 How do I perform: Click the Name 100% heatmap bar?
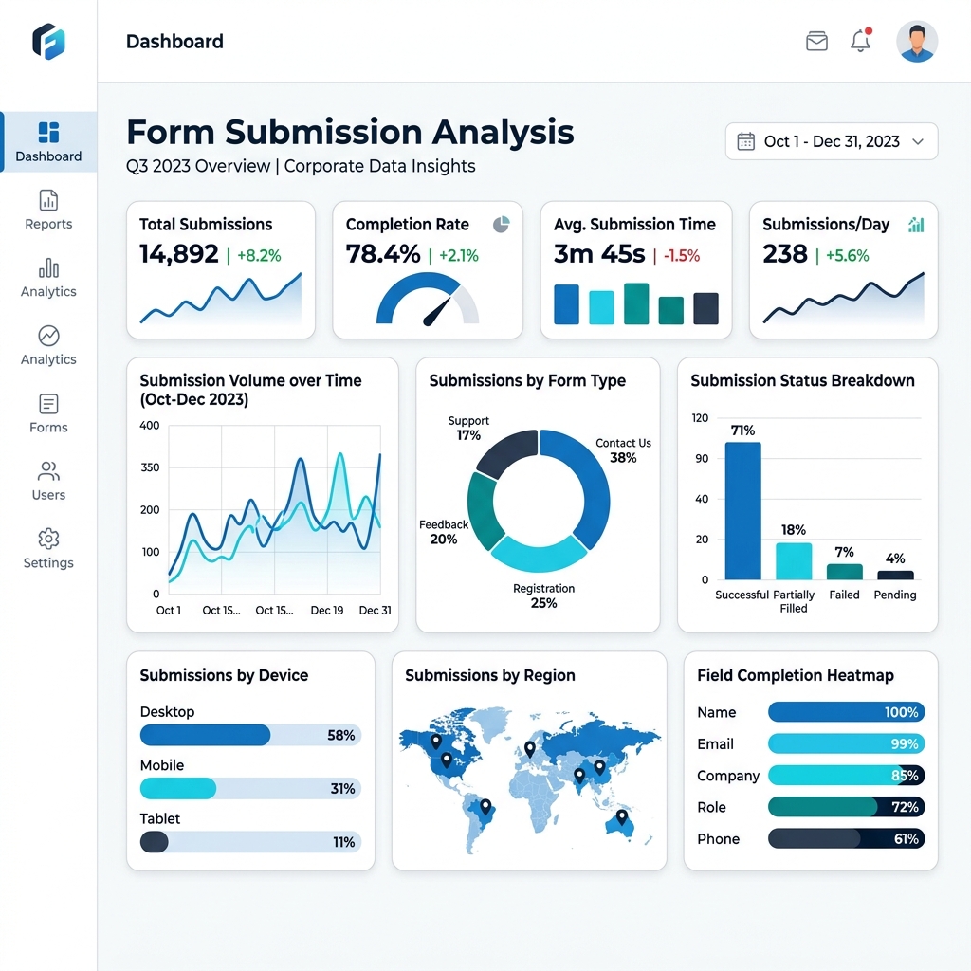(x=846, y=712)
